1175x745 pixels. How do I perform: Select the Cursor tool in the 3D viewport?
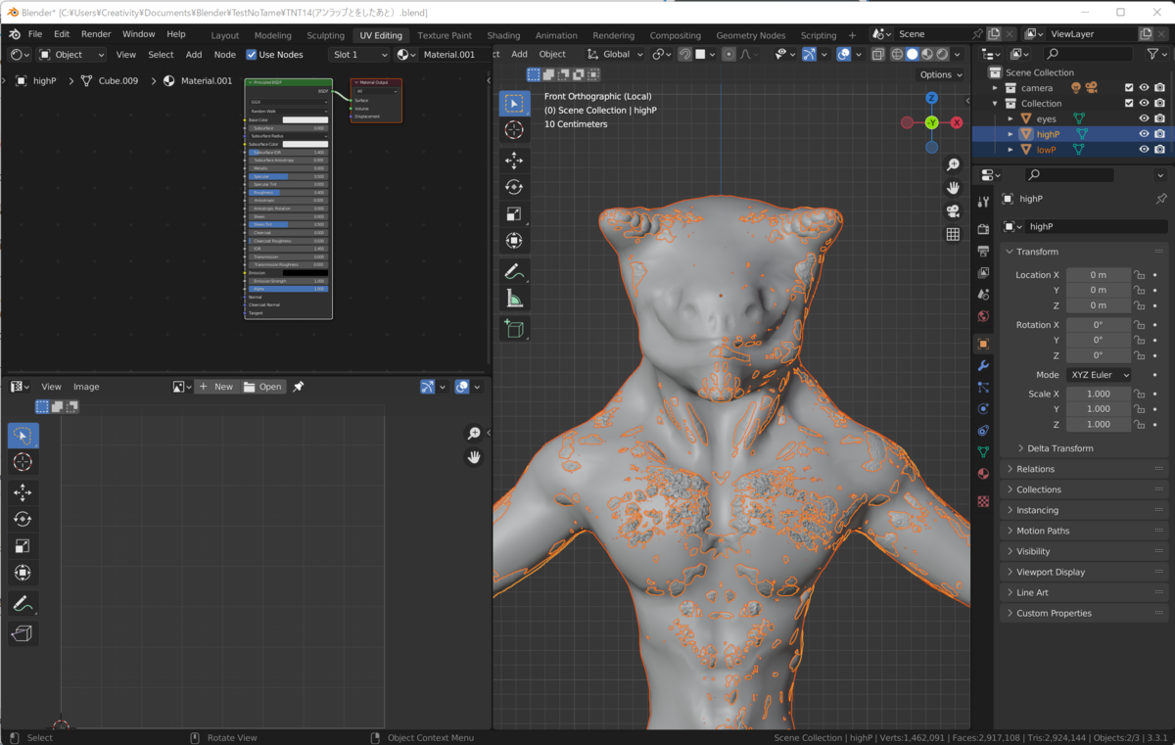click(x=514, y=130)
